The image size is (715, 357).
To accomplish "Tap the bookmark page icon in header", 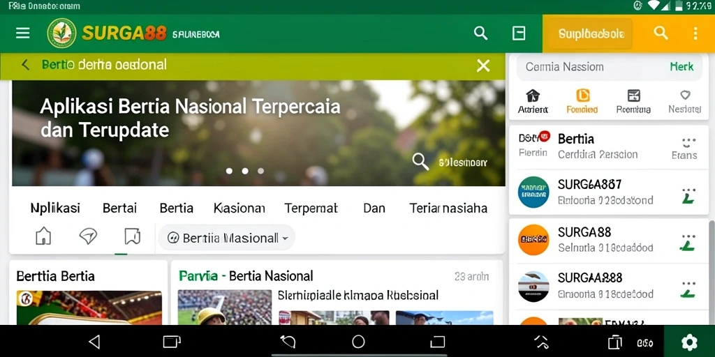I will [x=519, y=33].
